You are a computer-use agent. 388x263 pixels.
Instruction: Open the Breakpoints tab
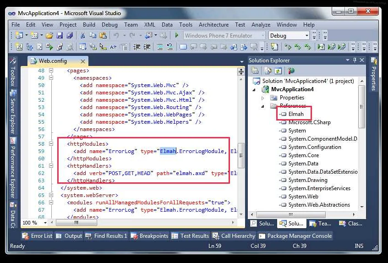(x=149, y=236)
